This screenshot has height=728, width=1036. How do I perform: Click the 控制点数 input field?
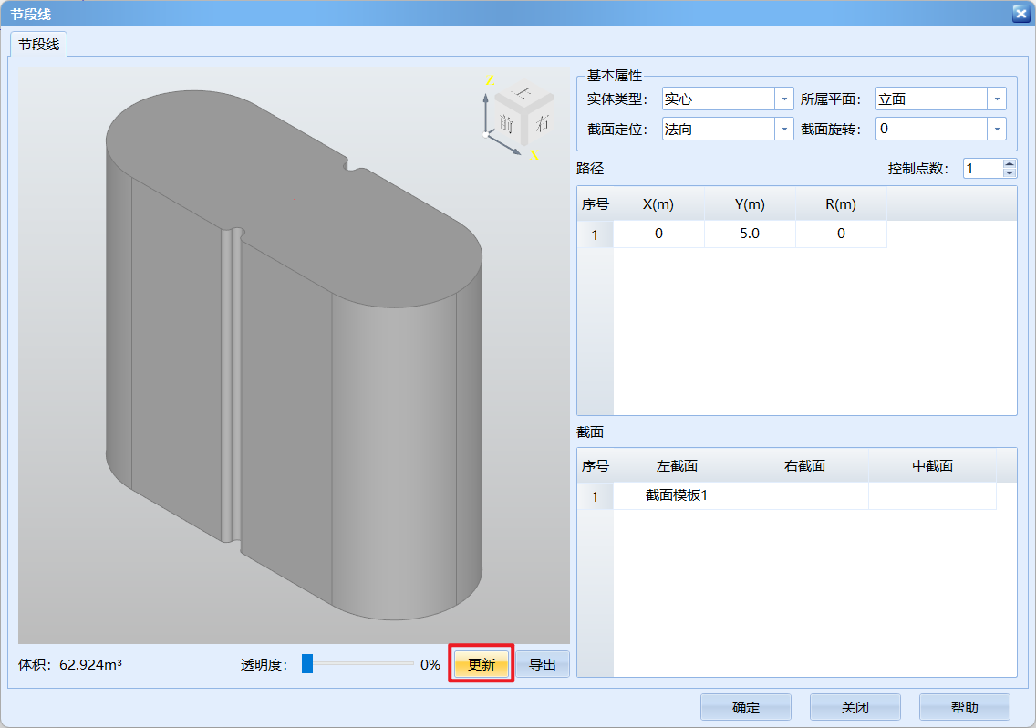[x=982, y=169]
